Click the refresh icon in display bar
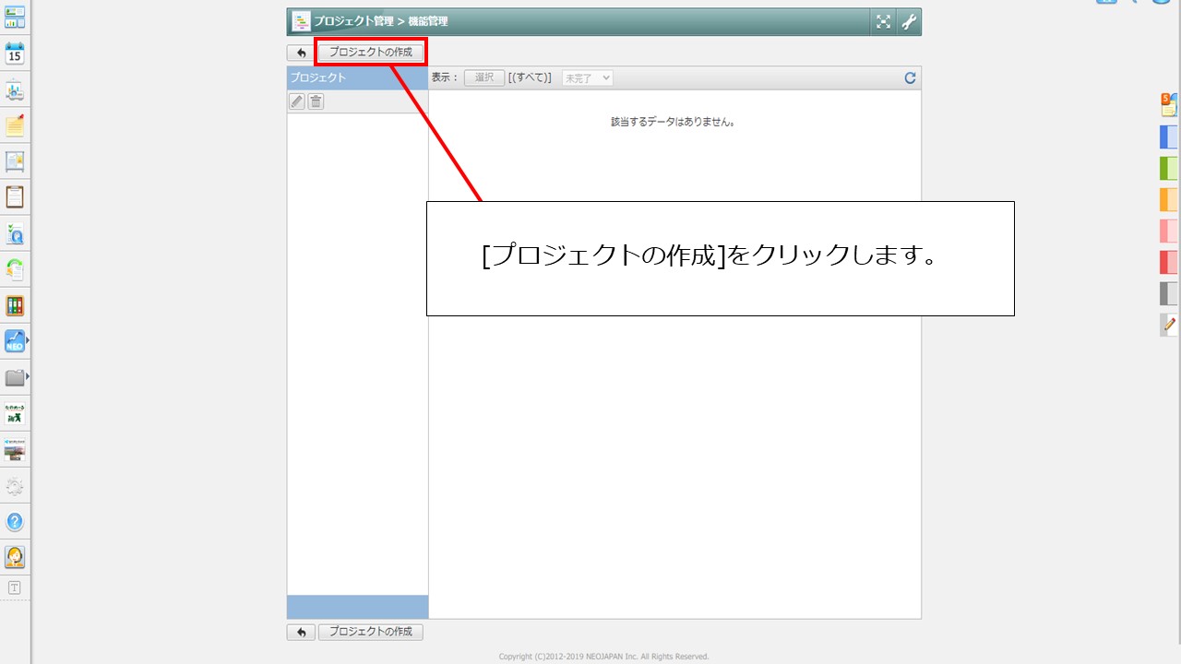1181x664 pixels. [910, 78]
